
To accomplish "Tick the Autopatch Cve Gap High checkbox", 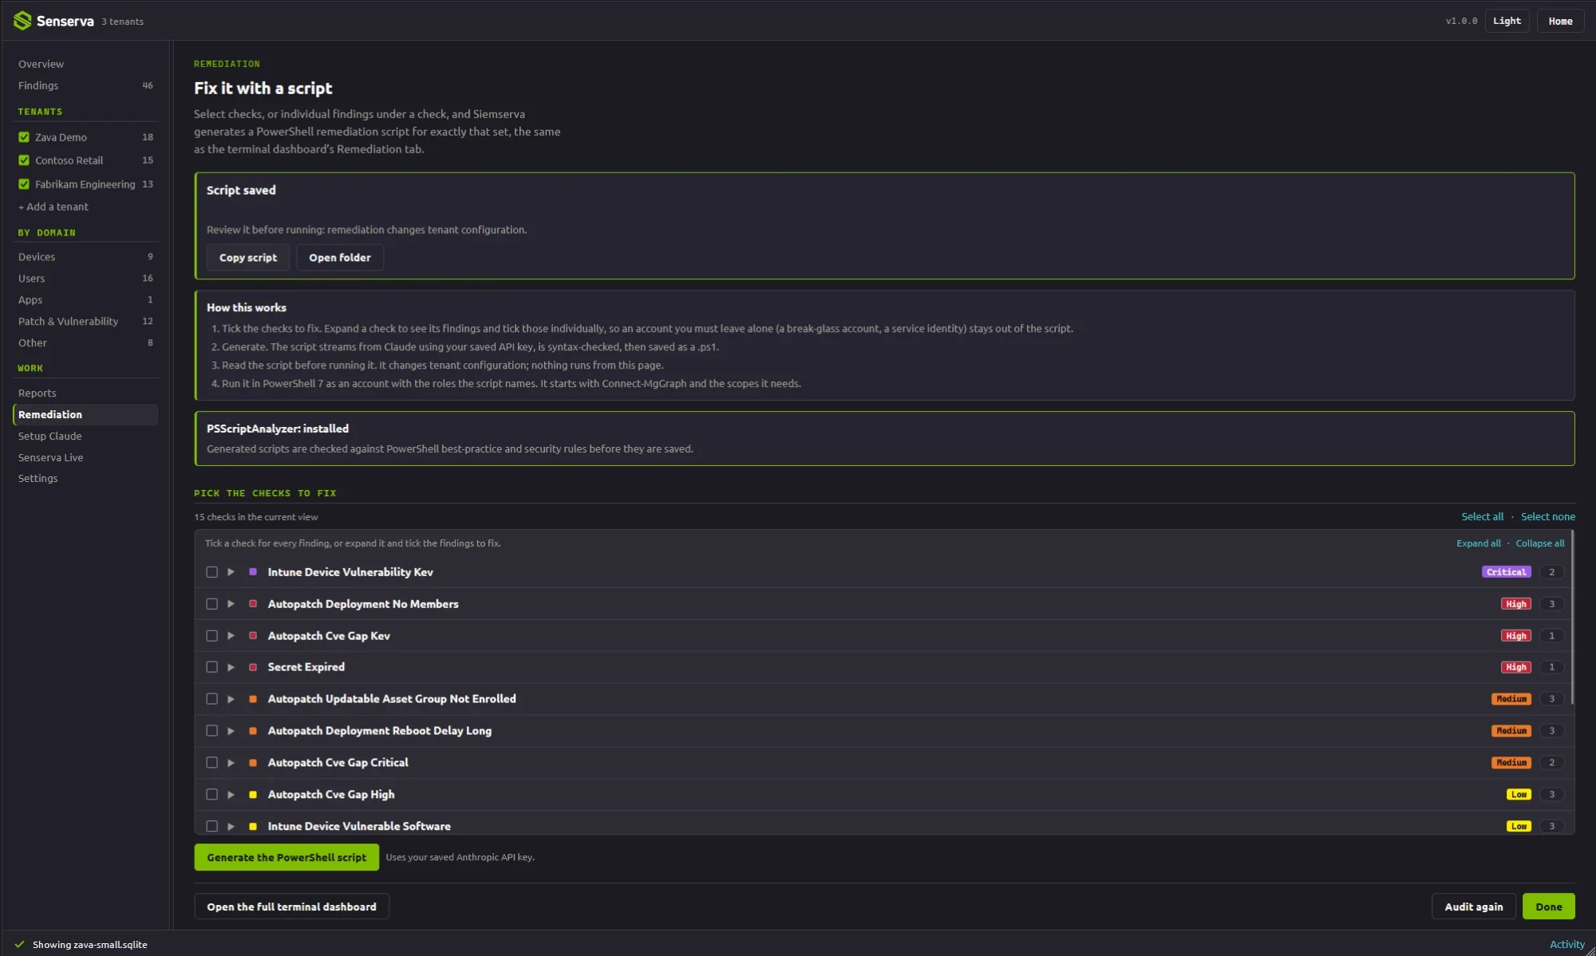I will click(x=211, y=795).
